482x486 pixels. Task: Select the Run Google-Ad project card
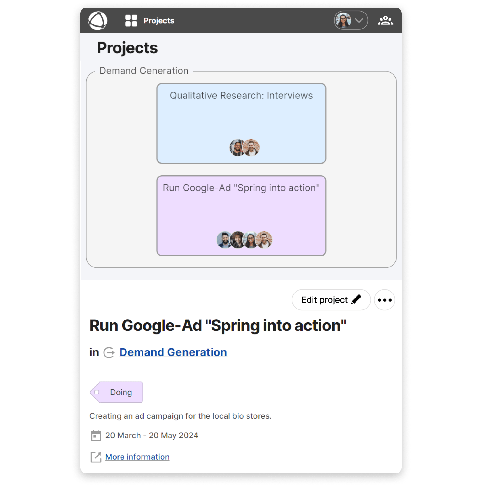click(241, 210)
